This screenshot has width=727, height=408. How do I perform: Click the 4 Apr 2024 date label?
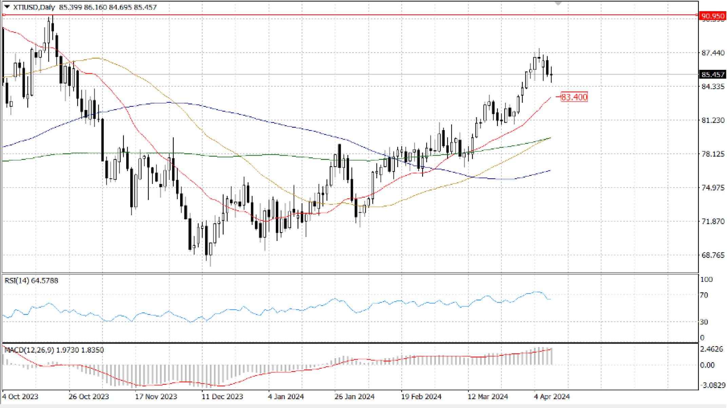(552, 396)
